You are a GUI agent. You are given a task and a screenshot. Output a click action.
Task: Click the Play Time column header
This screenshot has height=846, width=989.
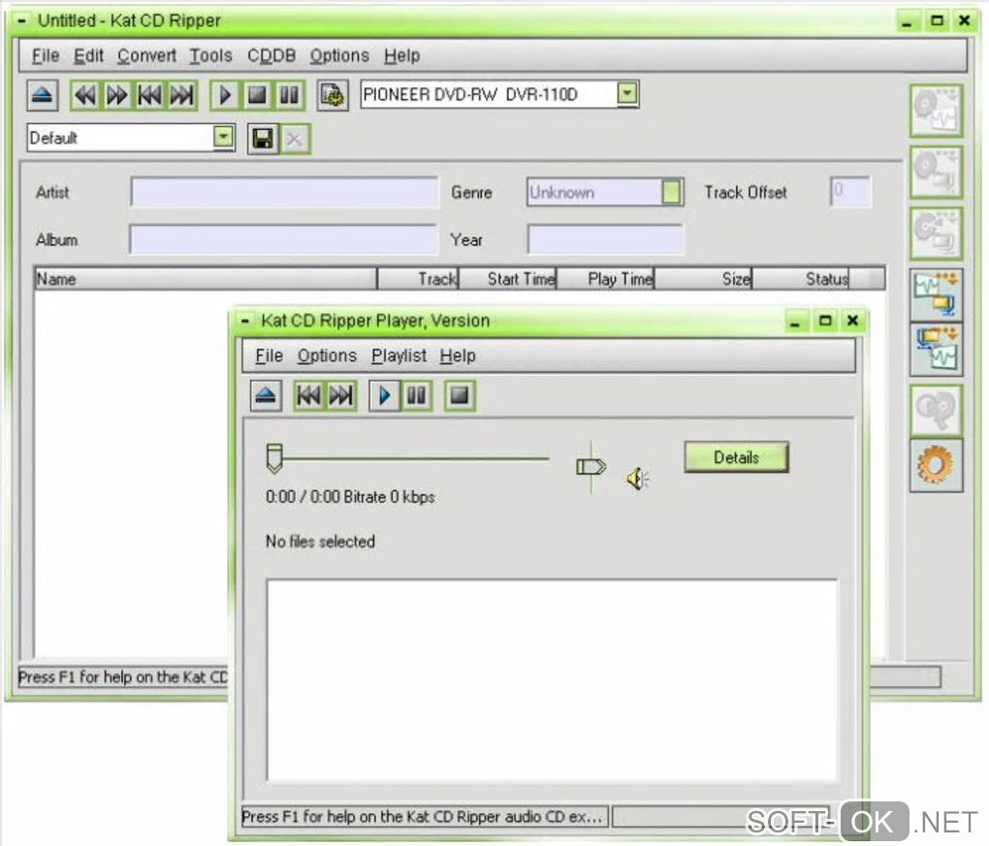[605, 279]
